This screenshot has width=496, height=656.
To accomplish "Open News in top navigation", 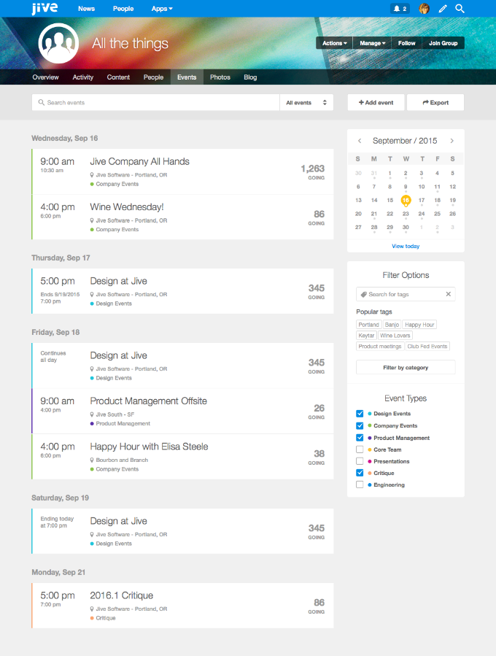I will 87,8.
